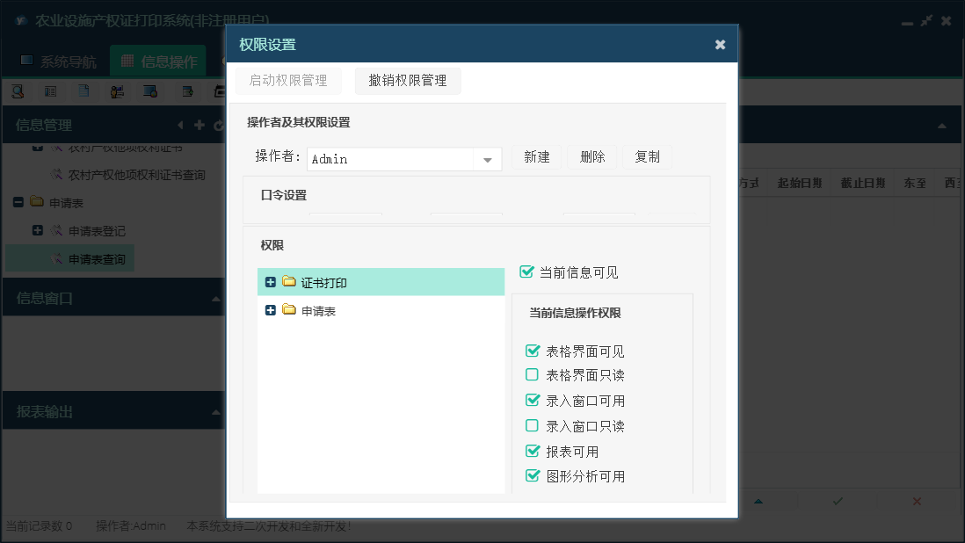Switch to the 系统导航 tab
This screenshot has height=543, width=965.
coord(58,62)
